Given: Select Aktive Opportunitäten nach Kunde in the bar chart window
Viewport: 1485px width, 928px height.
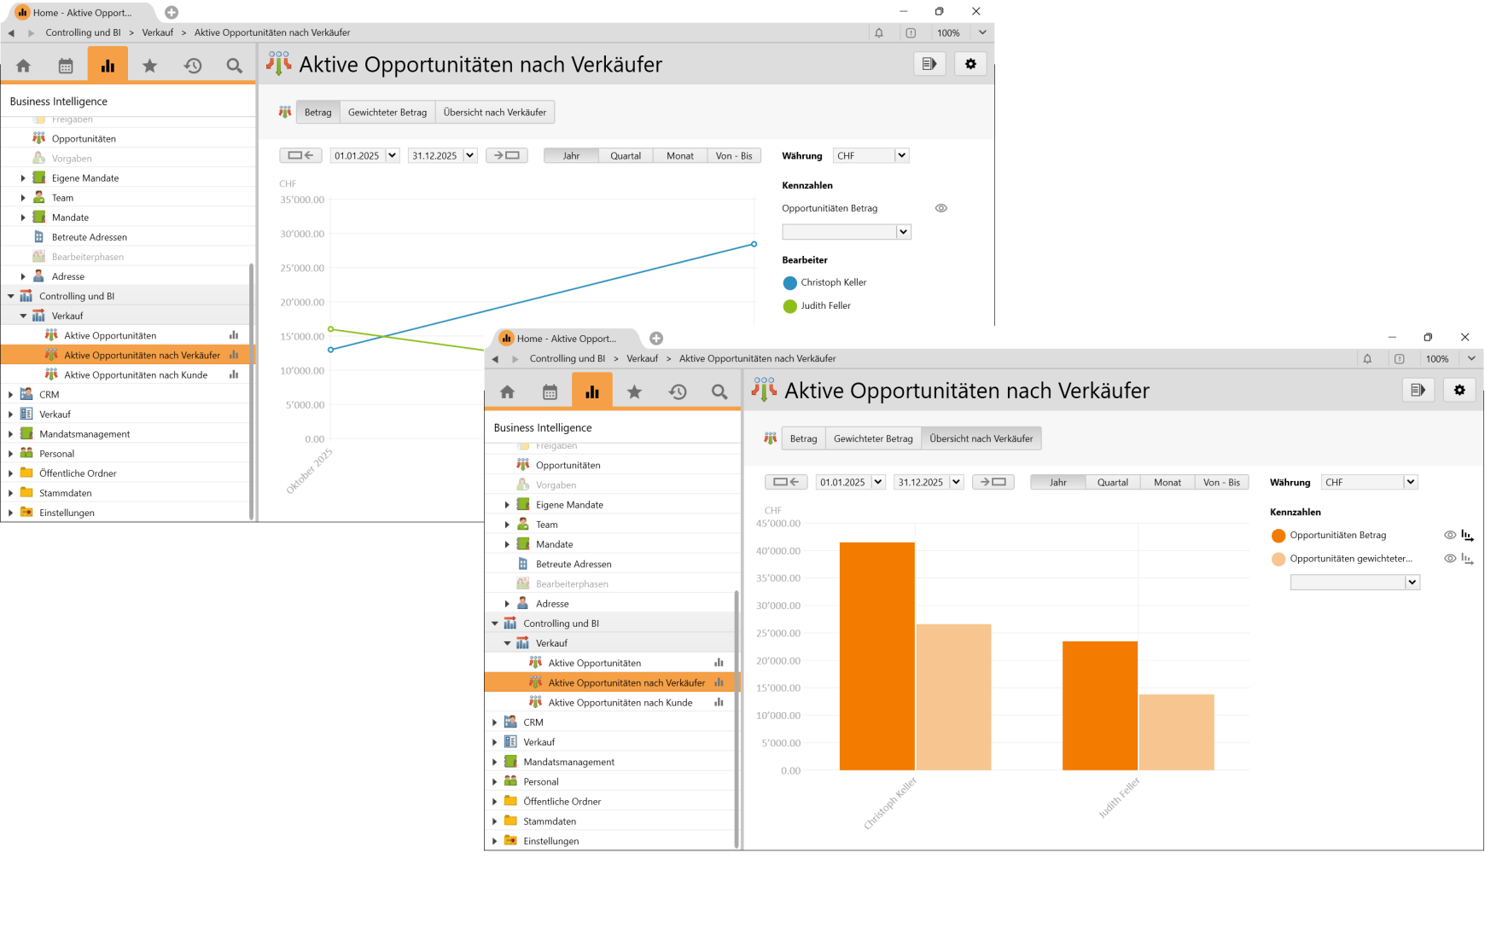Looking at the screenshot, I should (x=620, y=703).
